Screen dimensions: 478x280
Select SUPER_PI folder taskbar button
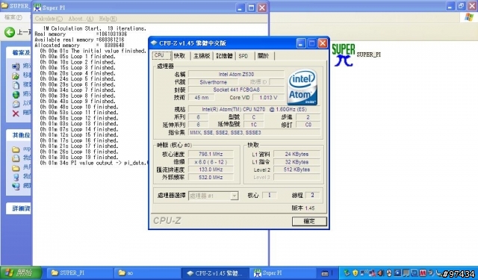(x=80, y=273)
